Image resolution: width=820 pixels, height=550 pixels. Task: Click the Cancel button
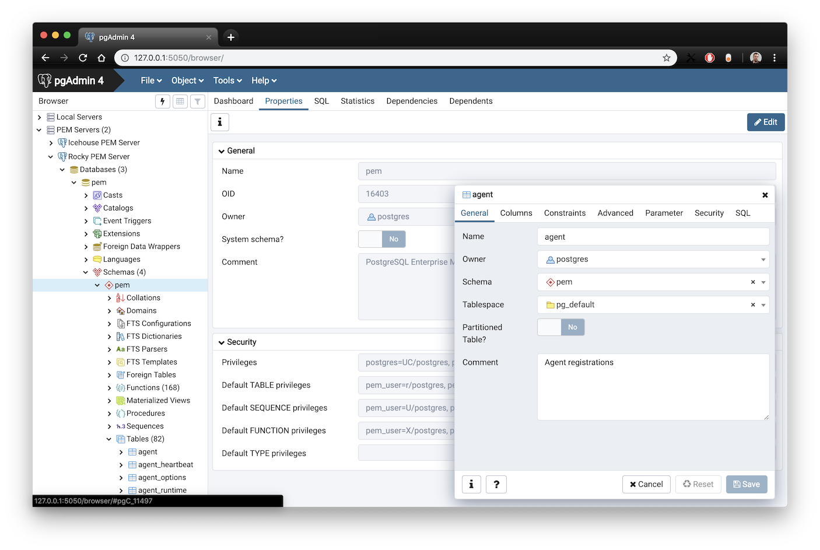point(646,484)
